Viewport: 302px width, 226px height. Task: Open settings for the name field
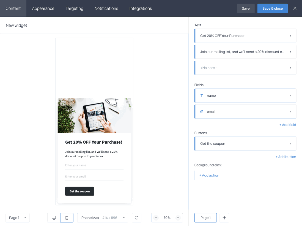[x=245, y=96]
